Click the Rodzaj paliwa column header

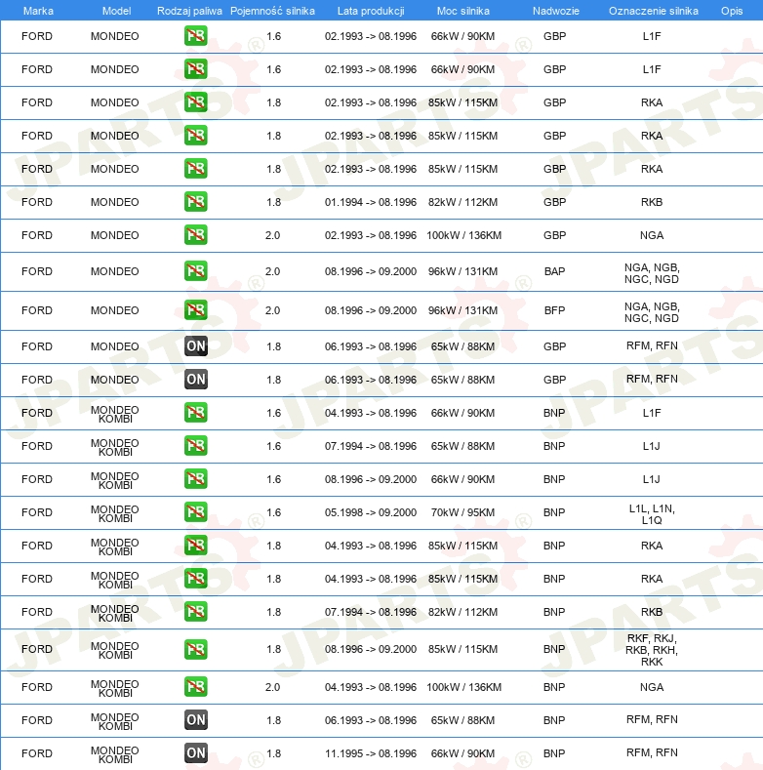[189, 11]
